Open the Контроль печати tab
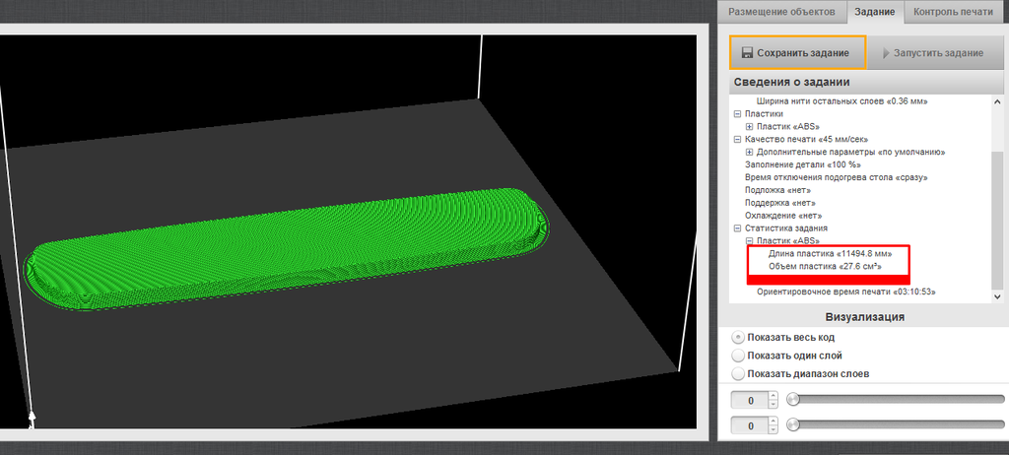Image resolution: width=1009 pixels, height=455 pixels. click(955, 12)
